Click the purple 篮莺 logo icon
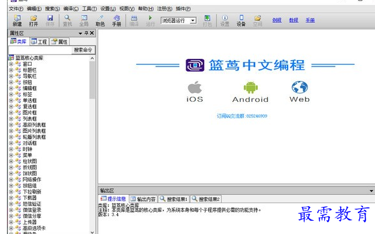 pyautogui.click(x=195, y=65)
